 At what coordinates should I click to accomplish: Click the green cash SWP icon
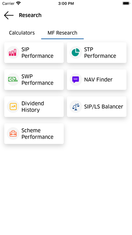pyautogui.click(x=13, y=79)
